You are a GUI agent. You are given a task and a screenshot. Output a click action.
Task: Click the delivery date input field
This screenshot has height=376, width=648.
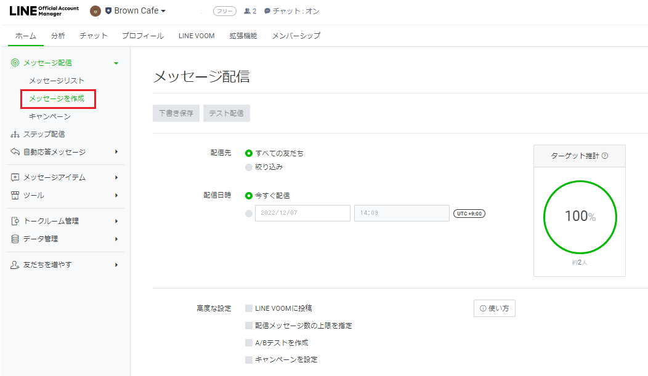click(x=302, y=213)
